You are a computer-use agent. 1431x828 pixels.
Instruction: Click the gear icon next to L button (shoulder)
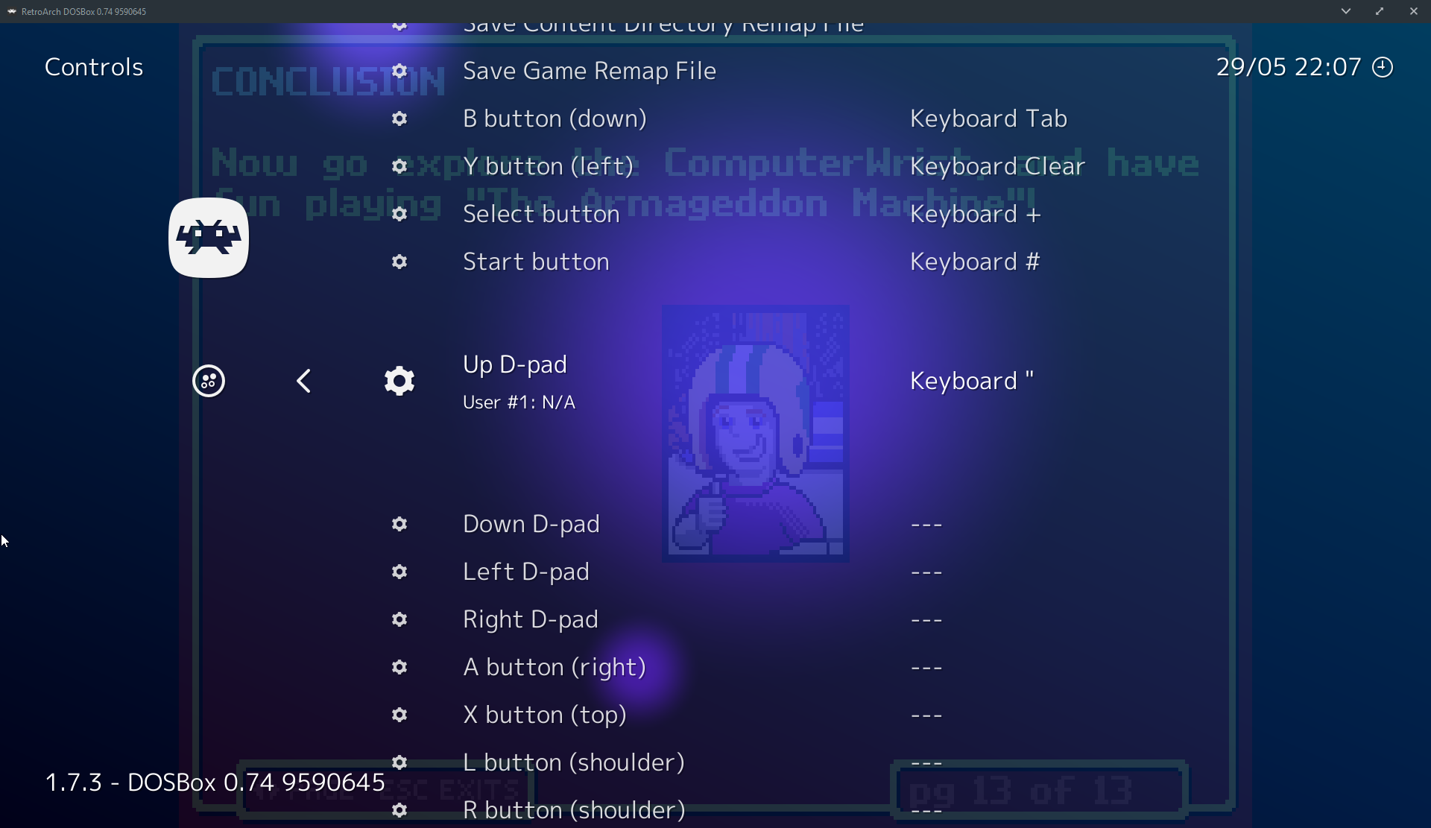coord(399,762)
